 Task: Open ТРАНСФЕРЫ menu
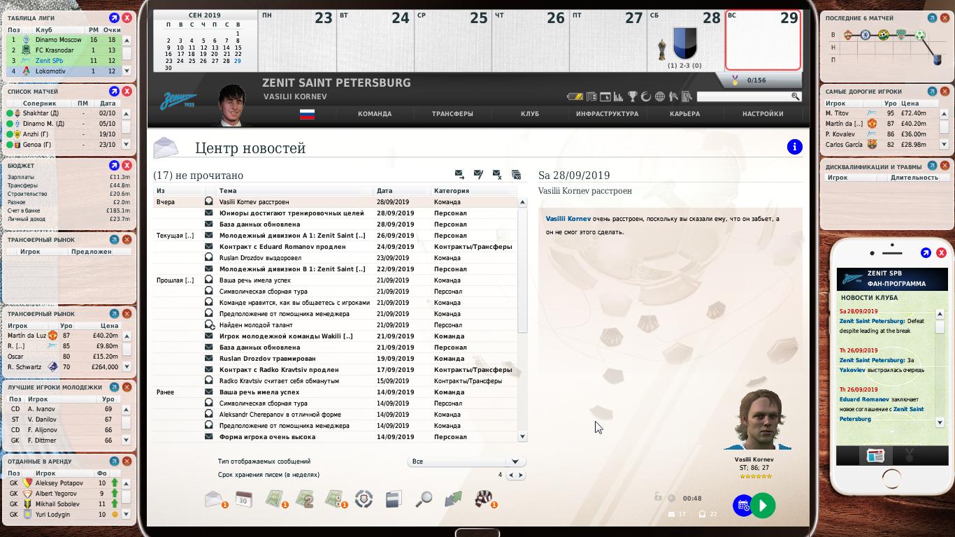(452, 114)
